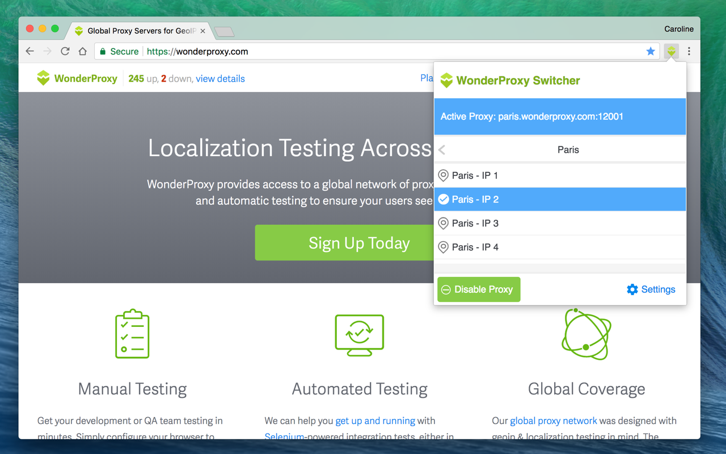Open a new browser tab
Screen dimensions: 726x454
(x=225, y=32)
